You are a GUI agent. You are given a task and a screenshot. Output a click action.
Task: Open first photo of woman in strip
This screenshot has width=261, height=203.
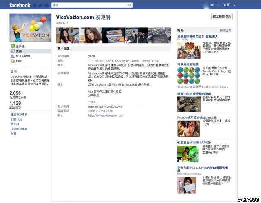[67, 35]
